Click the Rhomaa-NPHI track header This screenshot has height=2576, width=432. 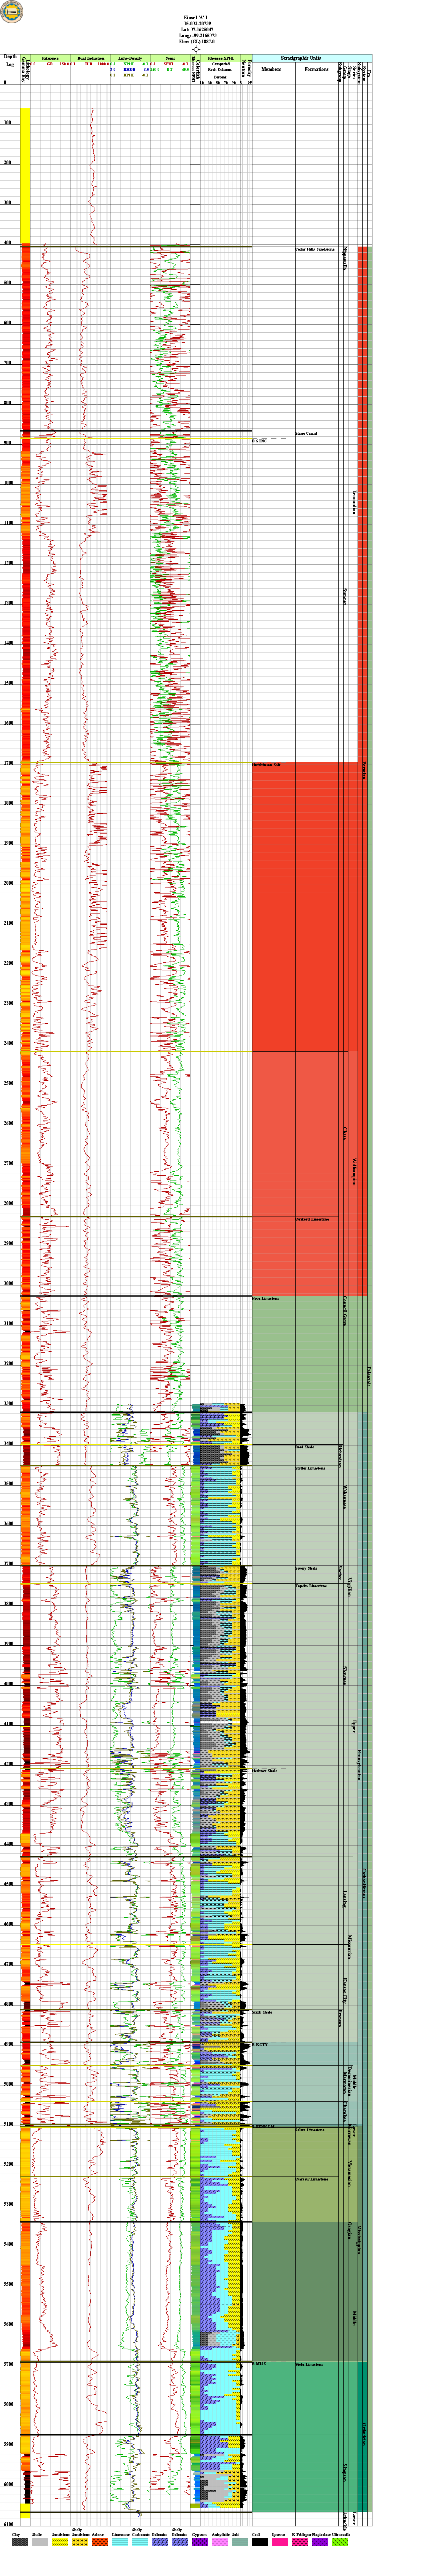[x=220, y=58]
